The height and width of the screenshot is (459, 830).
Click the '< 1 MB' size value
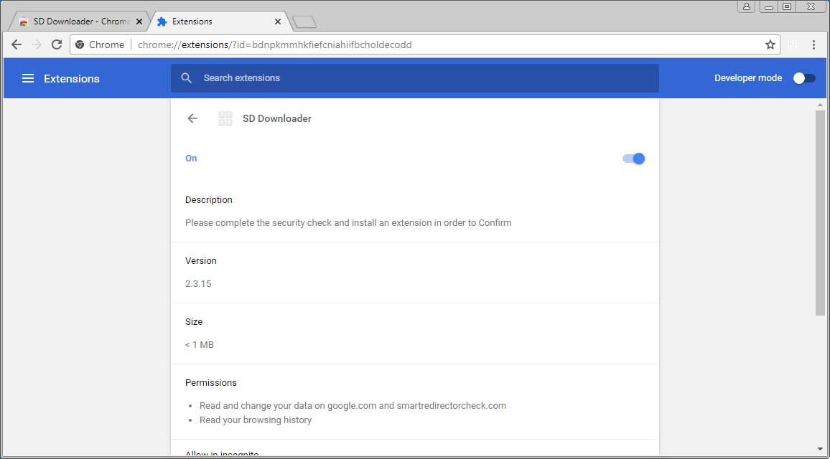(x=200, y=345)
